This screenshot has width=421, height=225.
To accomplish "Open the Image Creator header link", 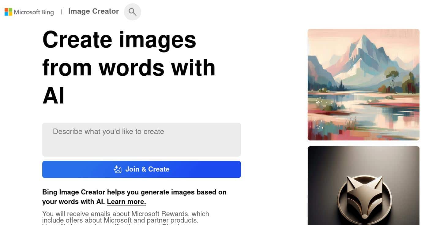I will (x=93, y=11).
